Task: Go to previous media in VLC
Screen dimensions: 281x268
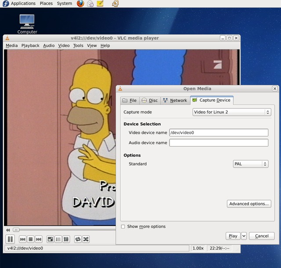Action: (x=22, y=239)
